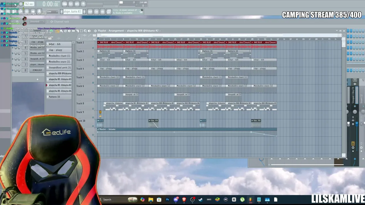
Task: Select the Slice tool in Playlist toolbar
Action: point(77,31)
